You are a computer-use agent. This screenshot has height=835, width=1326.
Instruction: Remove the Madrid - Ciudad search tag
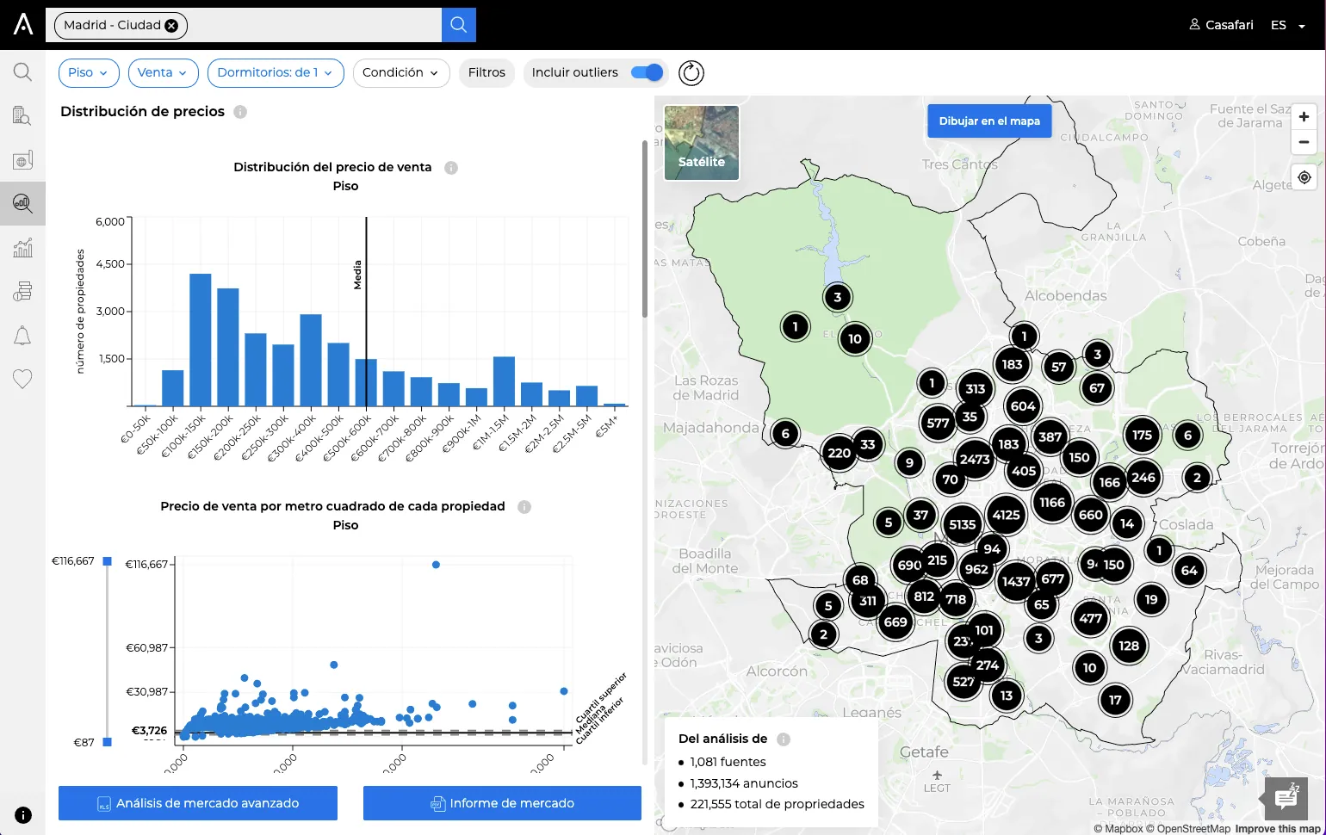171,26
